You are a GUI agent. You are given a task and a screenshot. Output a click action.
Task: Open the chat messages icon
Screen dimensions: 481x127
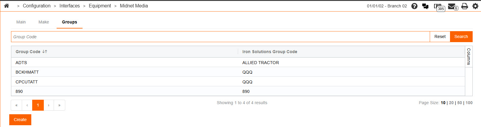point(425,6)
